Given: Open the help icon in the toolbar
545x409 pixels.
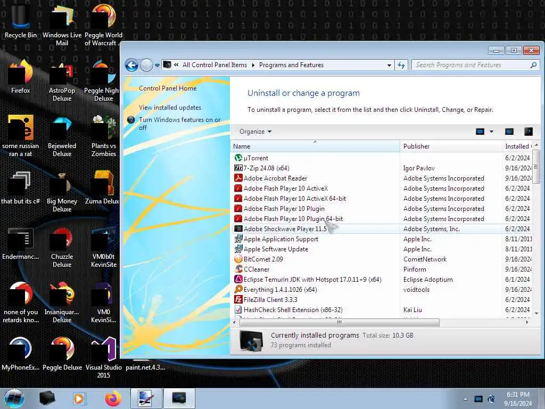Looking at the screenshot, I should pos(528,132).
